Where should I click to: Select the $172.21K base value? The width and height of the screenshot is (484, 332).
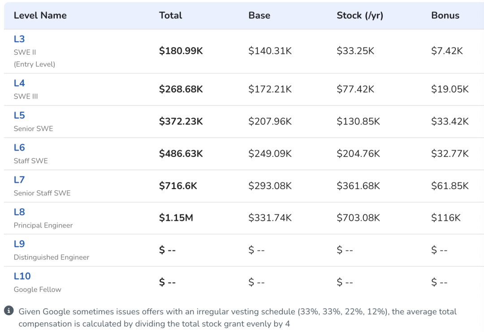coord(270,89)
